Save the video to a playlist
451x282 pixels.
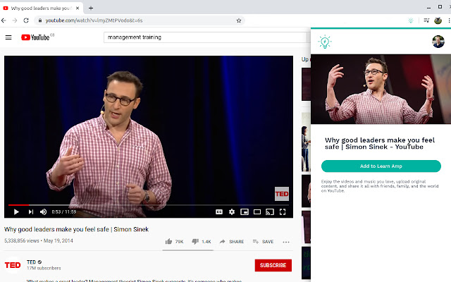pyautogui.click(x=263, y=242)
